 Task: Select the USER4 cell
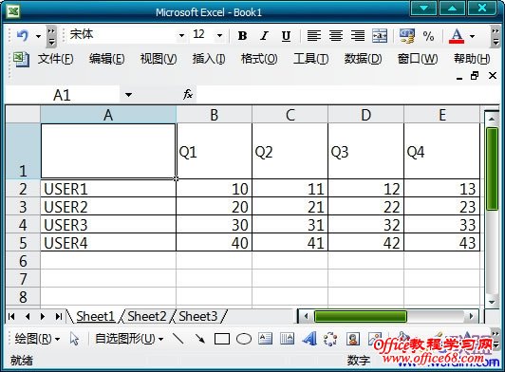pos(108,243)
